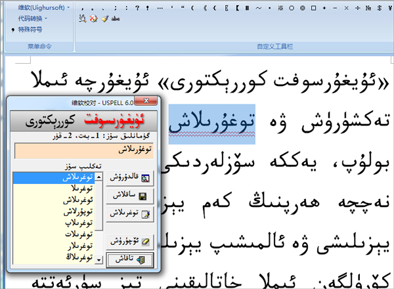Insert the dollar $ symbol
The height and width of the screenshot is (289, 394).
(380, 9)
